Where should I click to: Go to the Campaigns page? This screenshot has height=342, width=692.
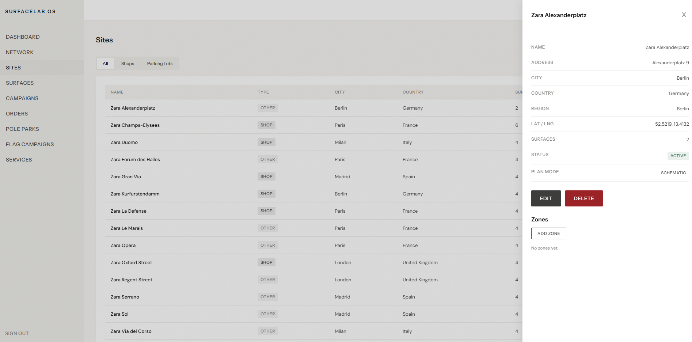(x=22, y=98)
